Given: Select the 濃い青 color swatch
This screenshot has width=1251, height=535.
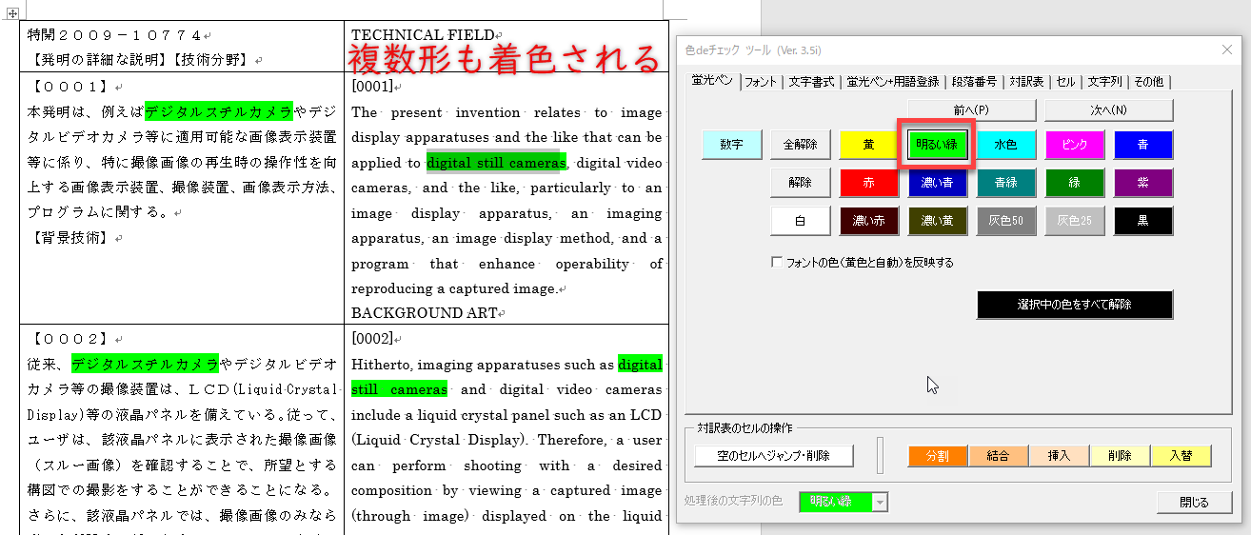Looking at the screenshot, I should pos(937,183).
